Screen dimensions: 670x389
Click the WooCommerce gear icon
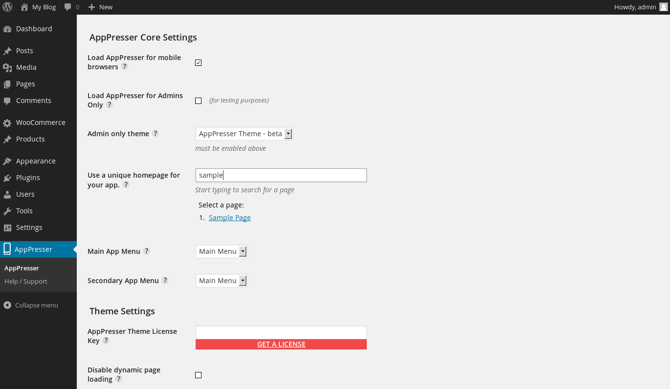pyautogui.click(x=7, y=123)
